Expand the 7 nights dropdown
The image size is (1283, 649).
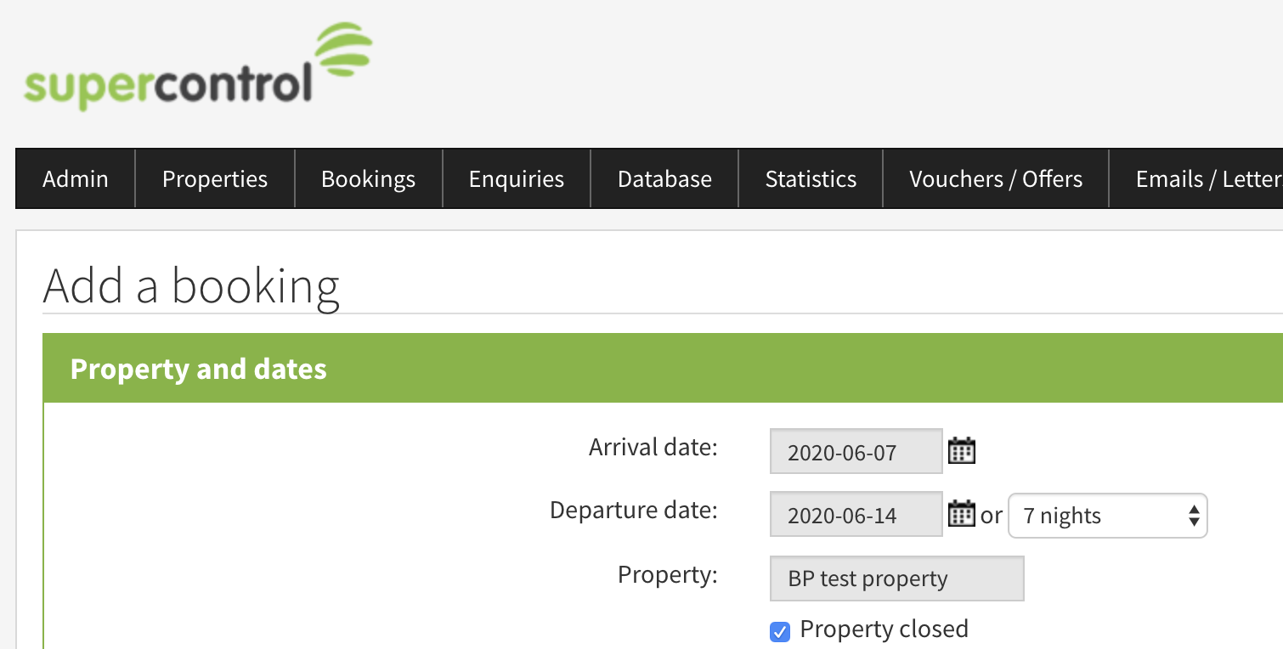(x=1107, y=516)
